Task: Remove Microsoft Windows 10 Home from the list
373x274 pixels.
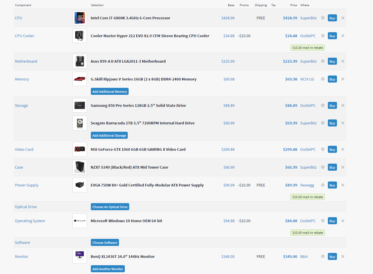Action: point(343,221)
